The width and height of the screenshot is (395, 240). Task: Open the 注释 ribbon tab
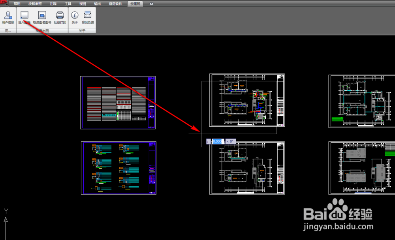point(53,4)
